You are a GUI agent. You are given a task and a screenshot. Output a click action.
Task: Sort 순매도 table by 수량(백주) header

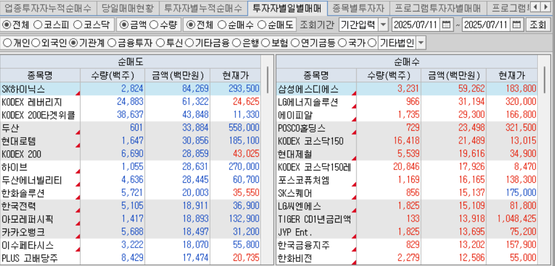(113, 75)
